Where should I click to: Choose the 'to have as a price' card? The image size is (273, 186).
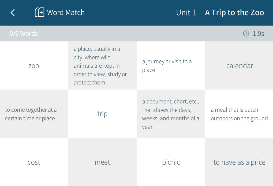[239, 162]
